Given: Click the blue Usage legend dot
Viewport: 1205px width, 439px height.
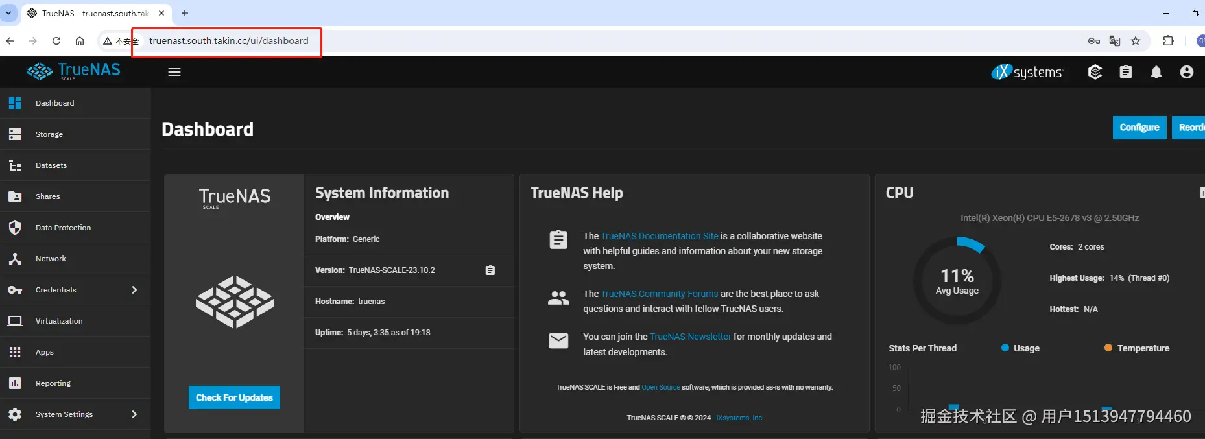Looking at the screenshot, I should [1005, 348].
